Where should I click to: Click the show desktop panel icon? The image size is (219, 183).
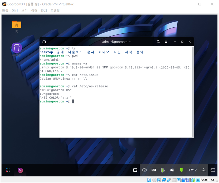tap(213, 170)
